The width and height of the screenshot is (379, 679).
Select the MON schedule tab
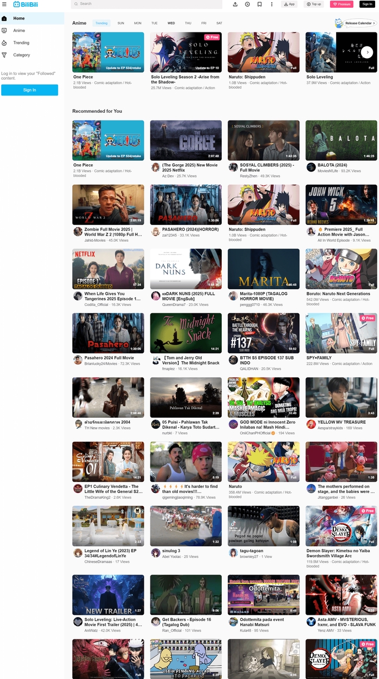[138, 23]
